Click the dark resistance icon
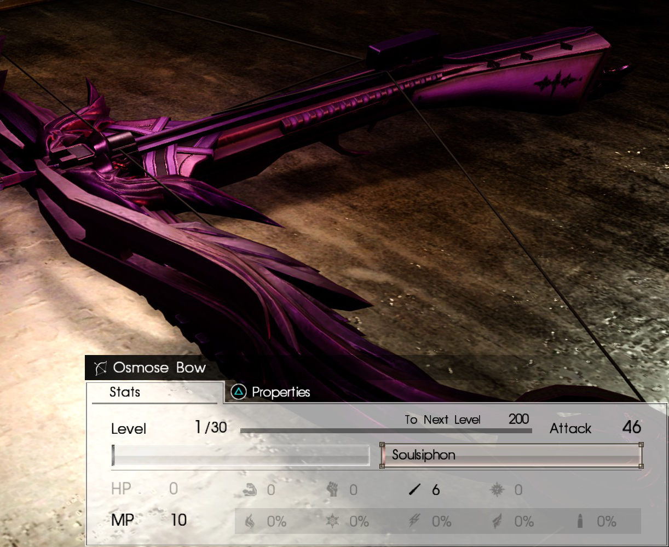The image size is (669, 547). 497,521
